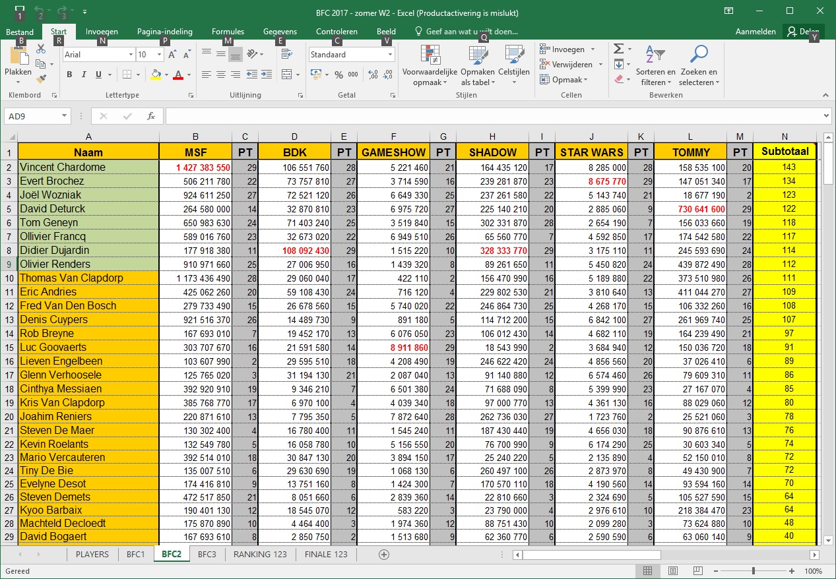This screenshot has height=579, width=836.
Task: Click the Cut scissors icon
Action: pyautogui.click(x=41, y=49)
